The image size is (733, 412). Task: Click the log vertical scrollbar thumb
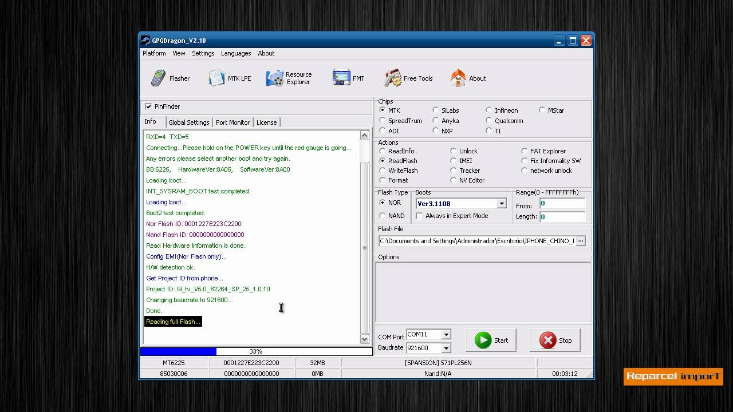(x=364, y=248)
